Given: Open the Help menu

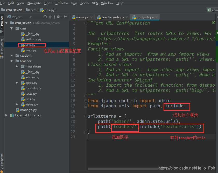Looking at the screenshot, I should point(120,3).
